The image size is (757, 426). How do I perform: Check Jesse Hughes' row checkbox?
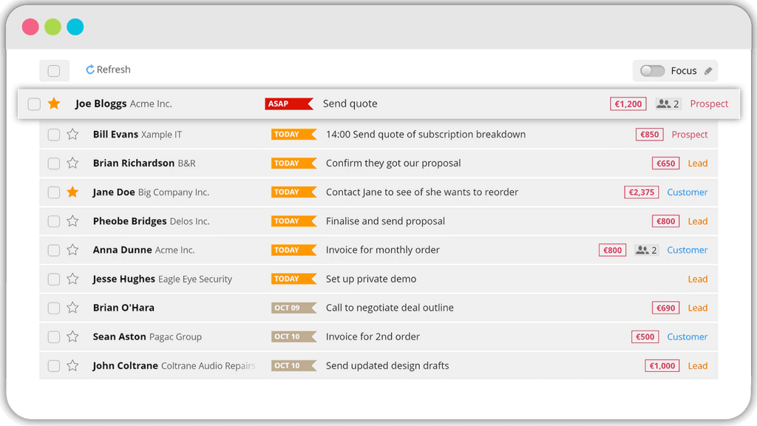click(x=53, y=278)
